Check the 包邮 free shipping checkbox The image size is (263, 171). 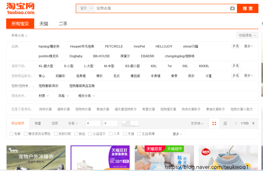(x=12, y=134)
